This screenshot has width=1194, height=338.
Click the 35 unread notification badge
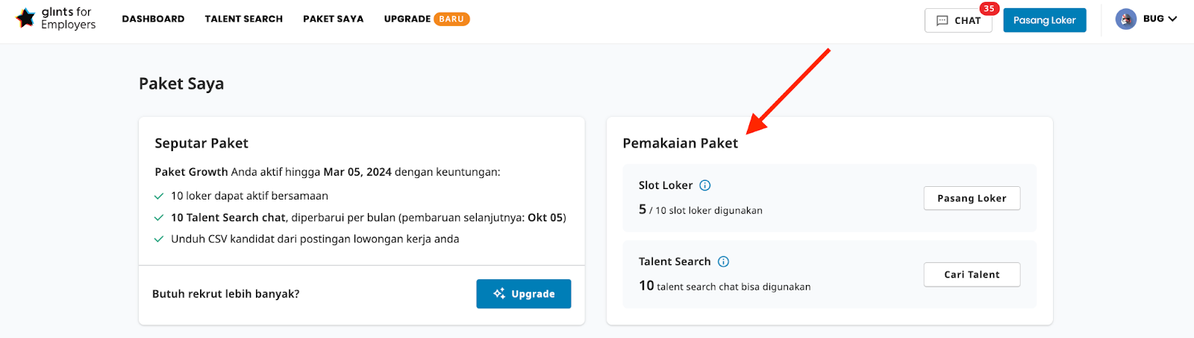(x=990, y=9)
